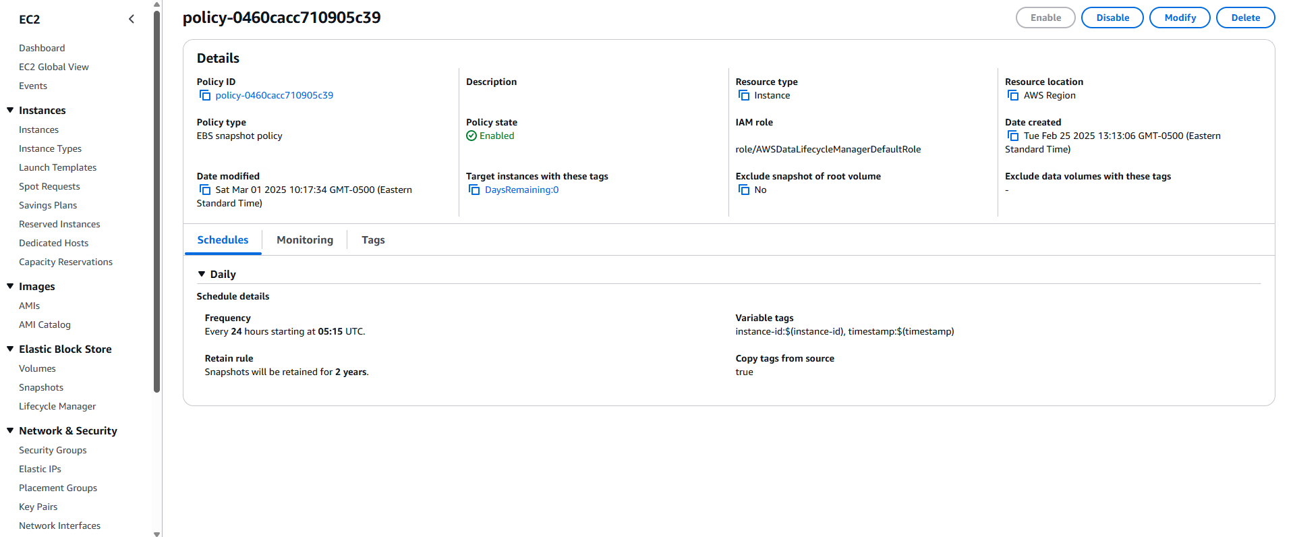The image size is (1293, 537).
Task: Open Lifecycle Manager in the sidebar
Action: [x=57, y=406]
